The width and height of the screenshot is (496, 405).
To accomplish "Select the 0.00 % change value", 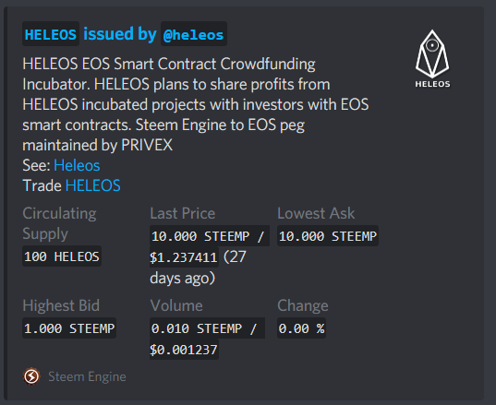I will 301,328.
